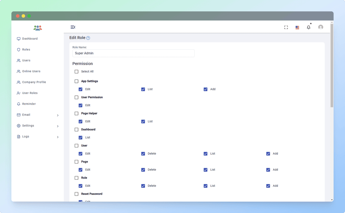
Task: Click the Roles shield icon in sidebar
Action: (19, 50)
